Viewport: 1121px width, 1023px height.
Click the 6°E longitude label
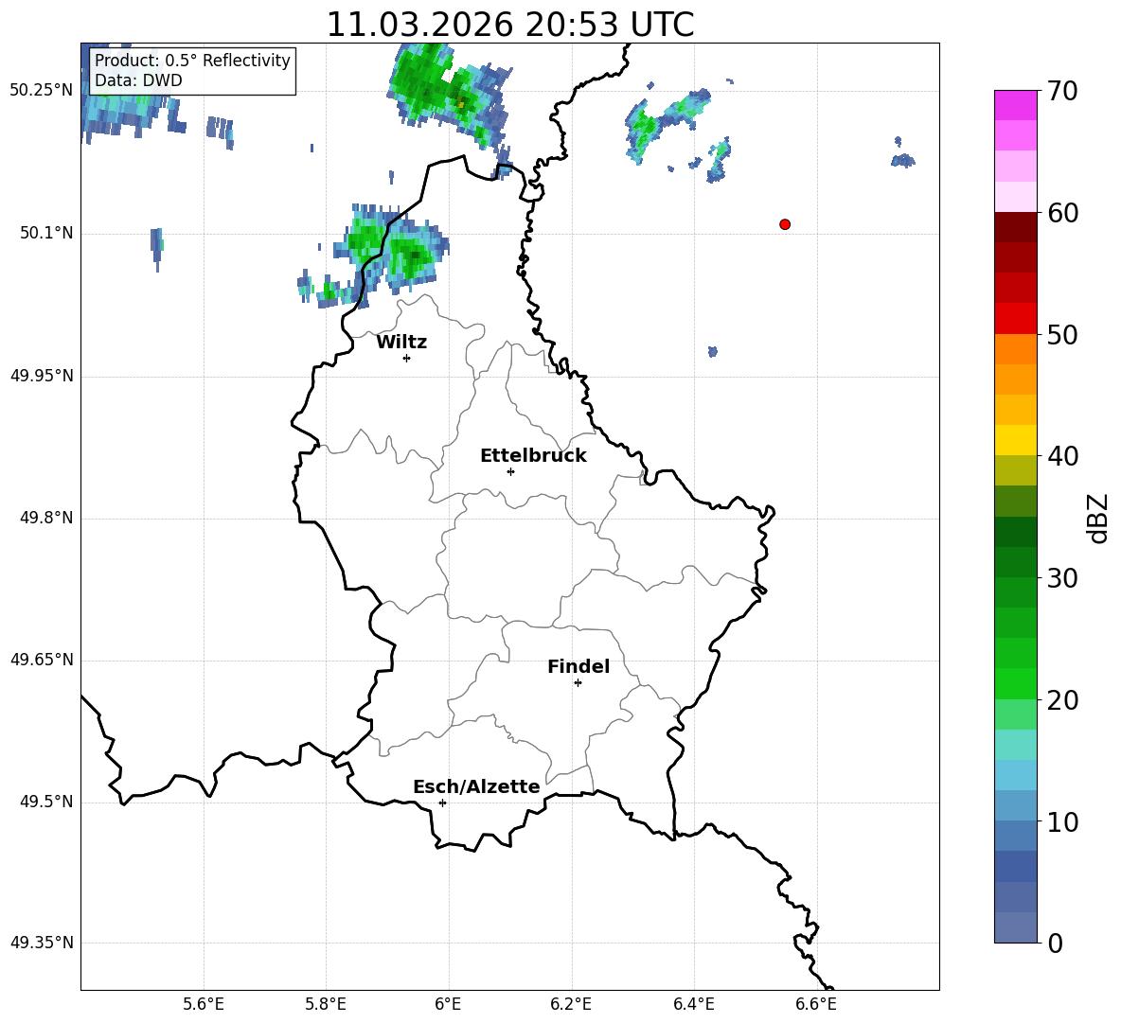pos(448,1004)
